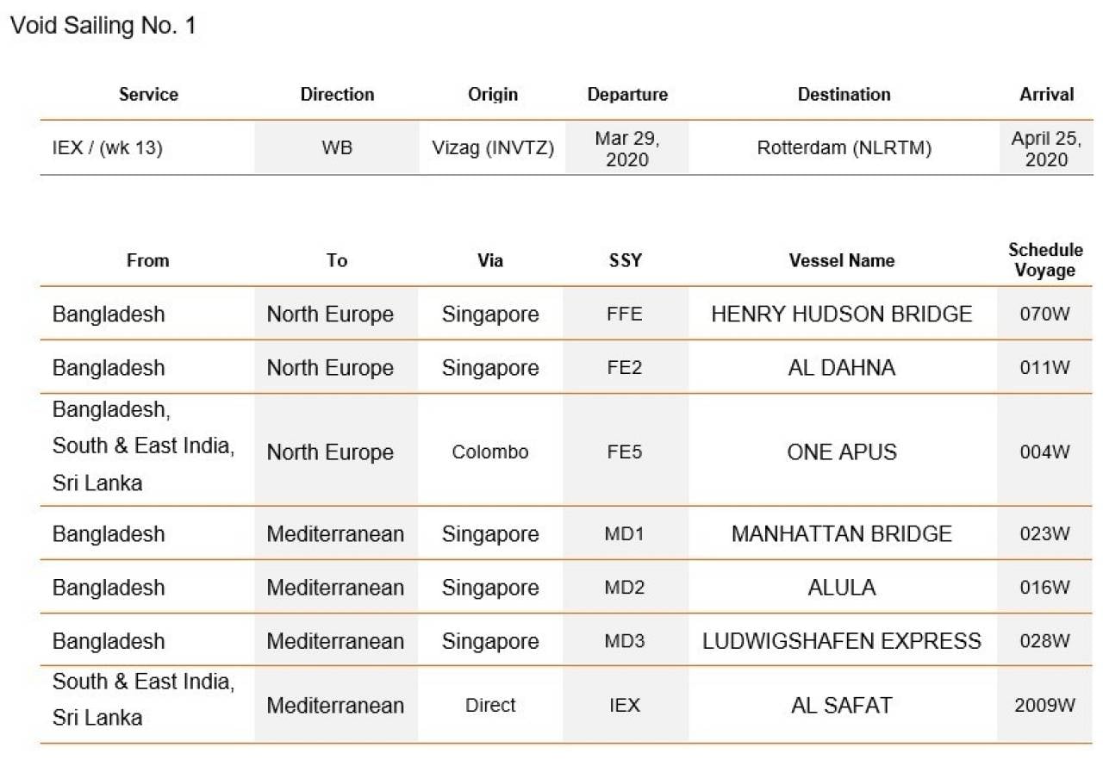The image size is (1103, 760).
Task: Click the 2009W schedule voyage cell
Action: (x=1045, y=706)
